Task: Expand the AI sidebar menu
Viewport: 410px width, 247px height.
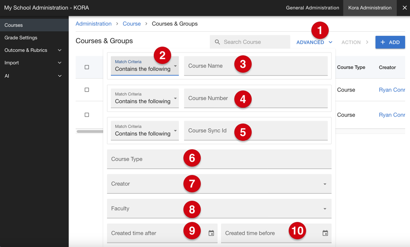Action: (x=34, y=76)
